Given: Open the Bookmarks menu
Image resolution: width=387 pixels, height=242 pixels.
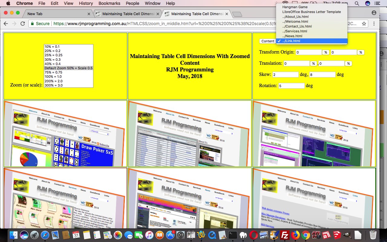Looking at the screenshot, I should coord(109,3).
